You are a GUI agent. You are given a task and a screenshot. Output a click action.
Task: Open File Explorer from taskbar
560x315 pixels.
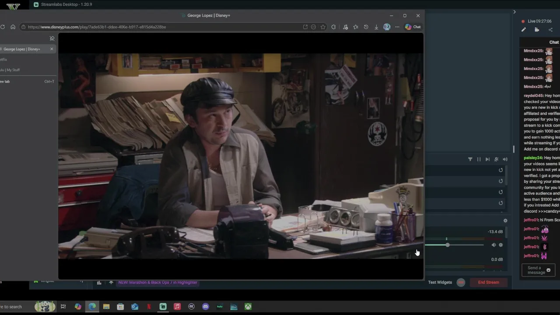point(106,307)
